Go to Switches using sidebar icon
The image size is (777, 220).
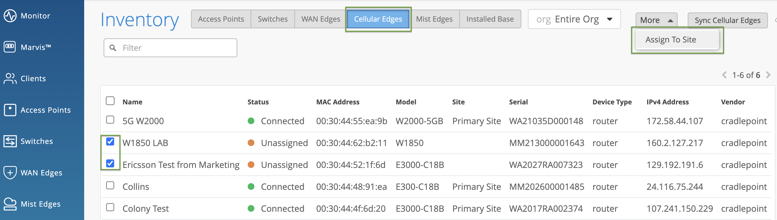[10, 141]
